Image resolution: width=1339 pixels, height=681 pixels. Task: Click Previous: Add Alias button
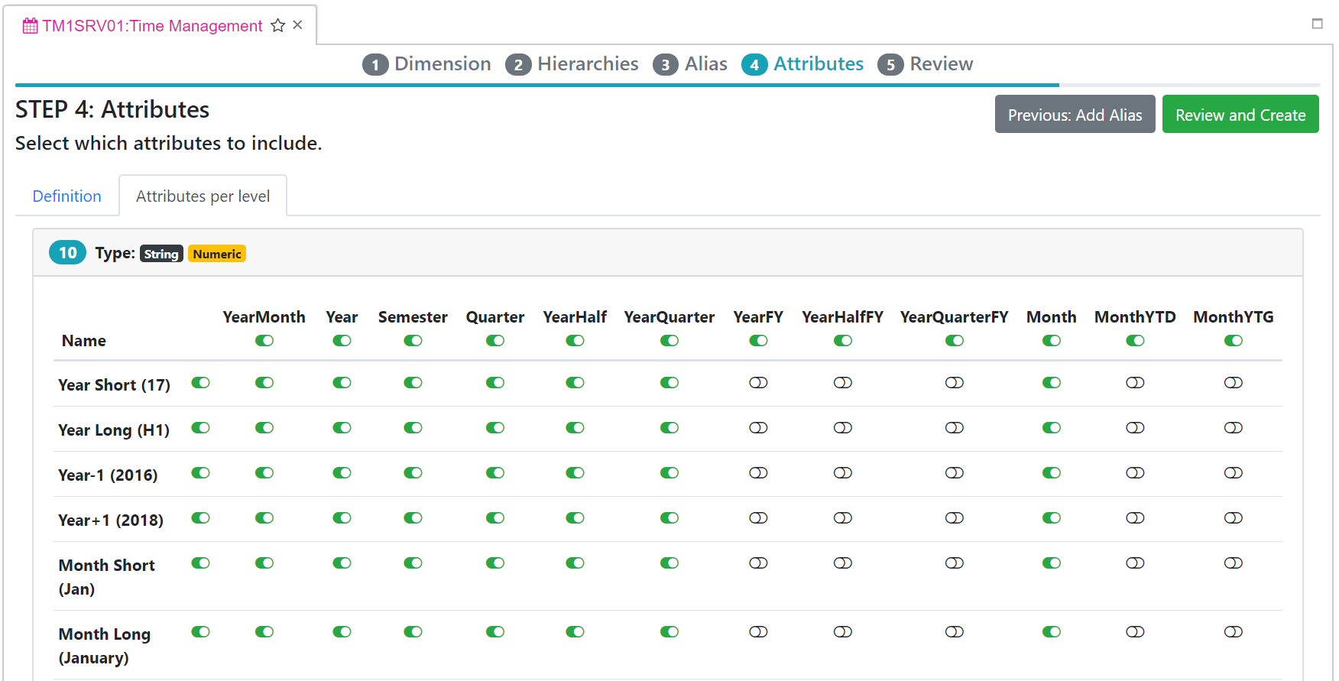[x=1074, y=115]
